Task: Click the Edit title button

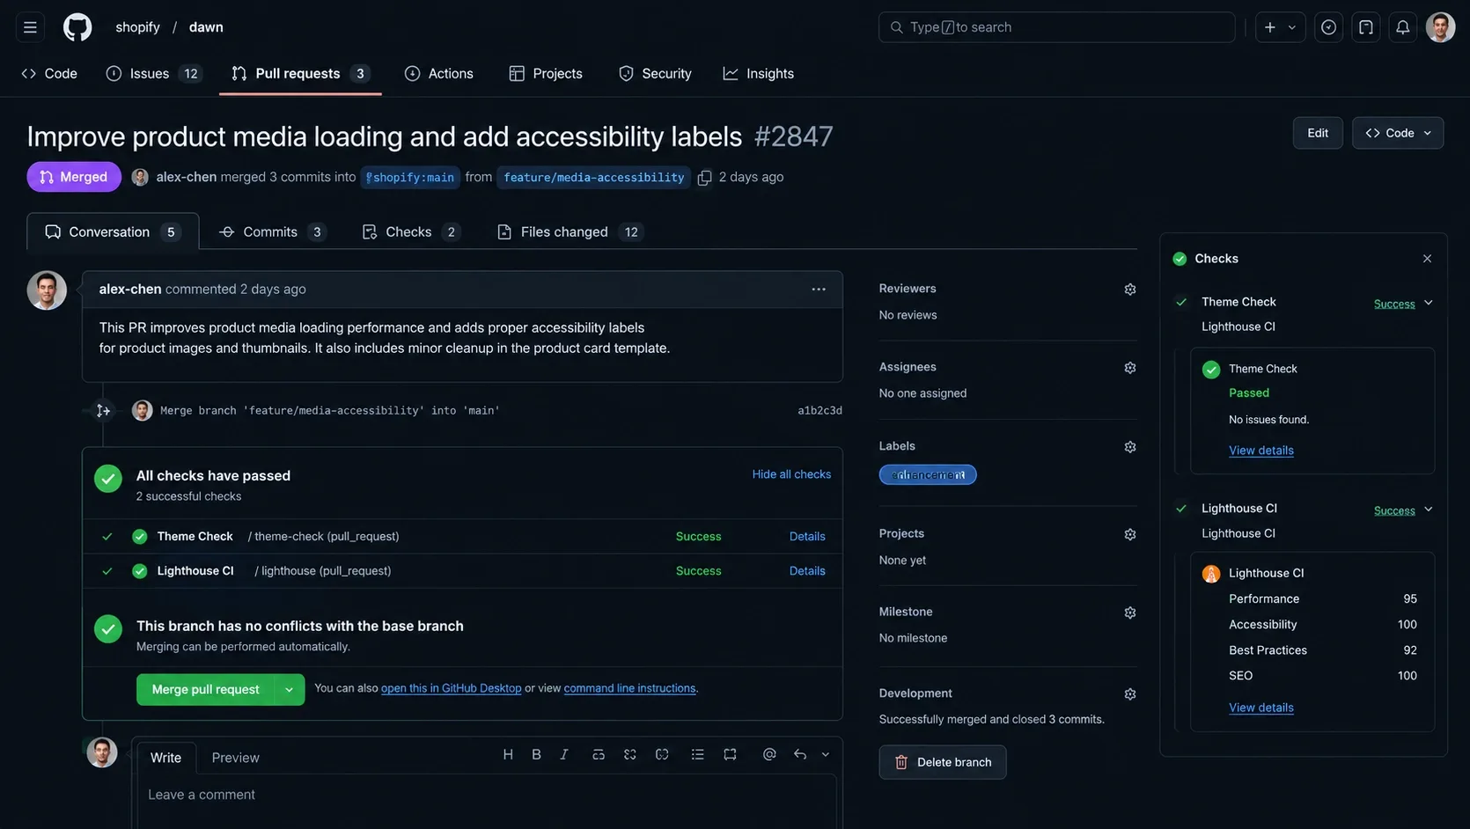Action: [1318, 133]
